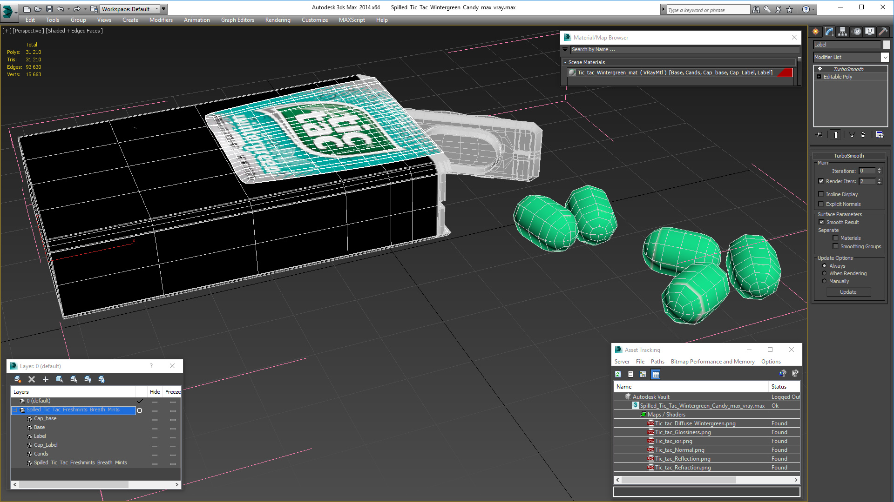Click Table View icon in Asset Tracking toolbar
894x502 pixels.
656,374
